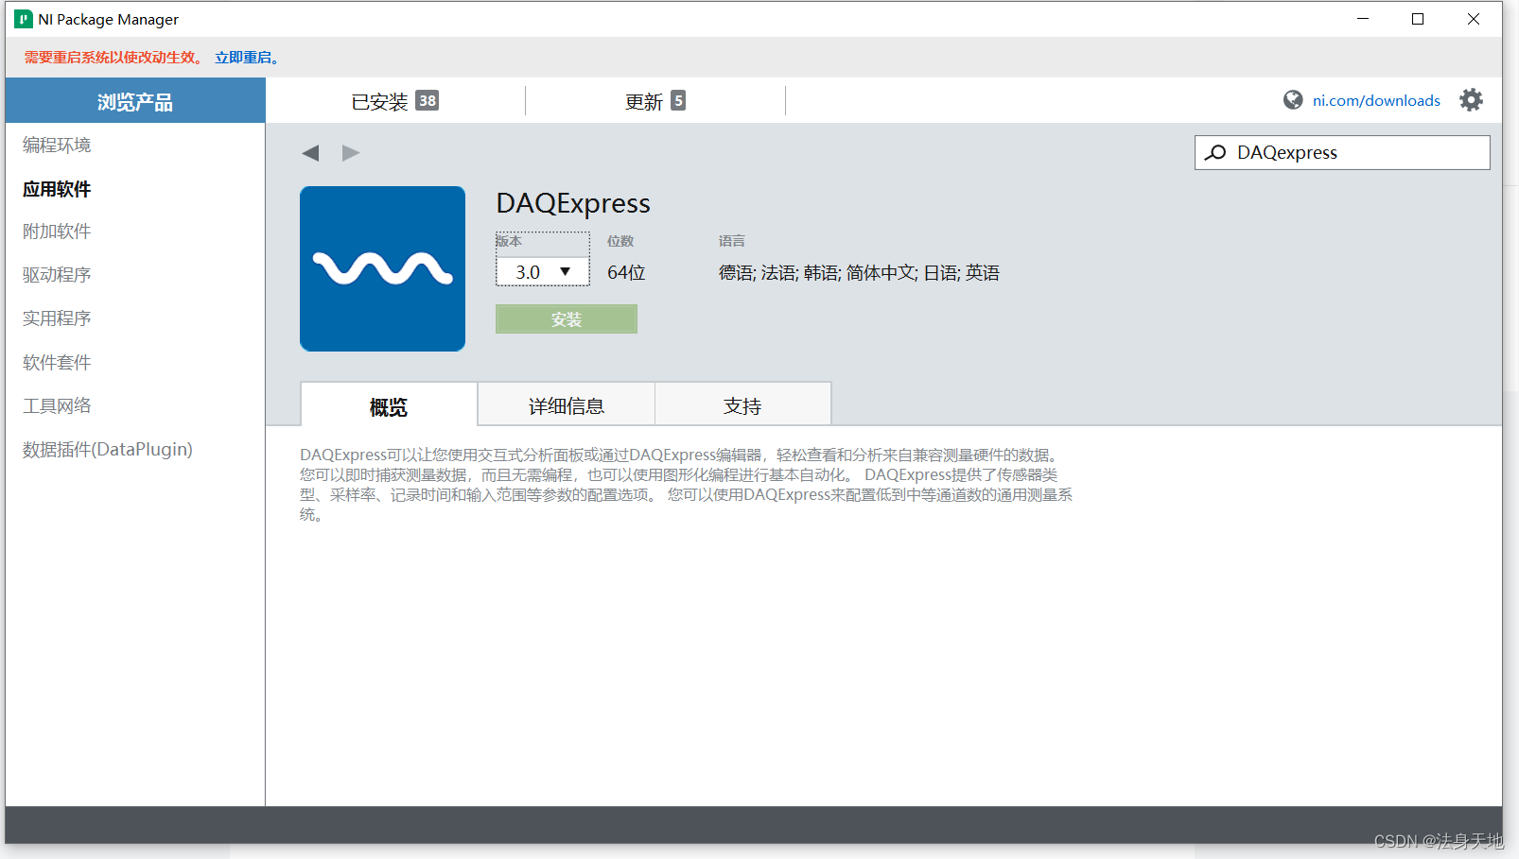Click the magnifier icon in the search box
Viewport: 1519px width, 859px height.
pos(1214,152)
